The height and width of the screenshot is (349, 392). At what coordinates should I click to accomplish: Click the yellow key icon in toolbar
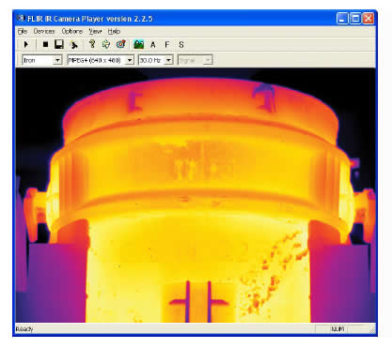pos(92,44)
